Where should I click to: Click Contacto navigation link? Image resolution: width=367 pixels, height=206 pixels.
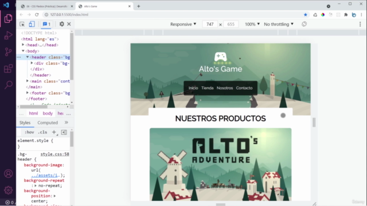click(x=244, y=88)
